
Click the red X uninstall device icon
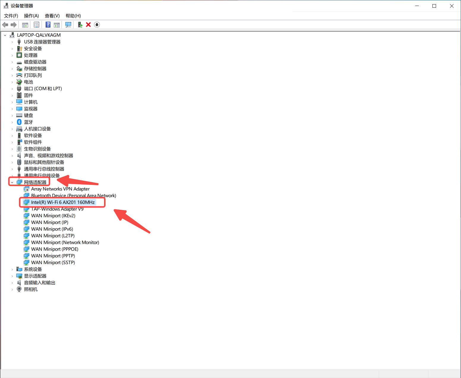(88, 25)
